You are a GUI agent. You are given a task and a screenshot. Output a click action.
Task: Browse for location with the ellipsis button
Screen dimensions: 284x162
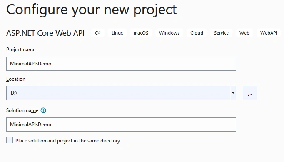point(250,93)
